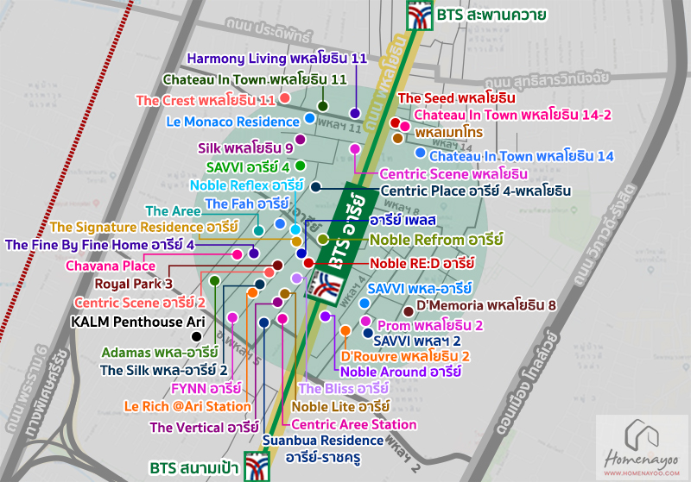Click The Crest พหลโยธิน 11 label
Image resolution: width=691 pixels, height=482 pixels.
tap(206, 101)
